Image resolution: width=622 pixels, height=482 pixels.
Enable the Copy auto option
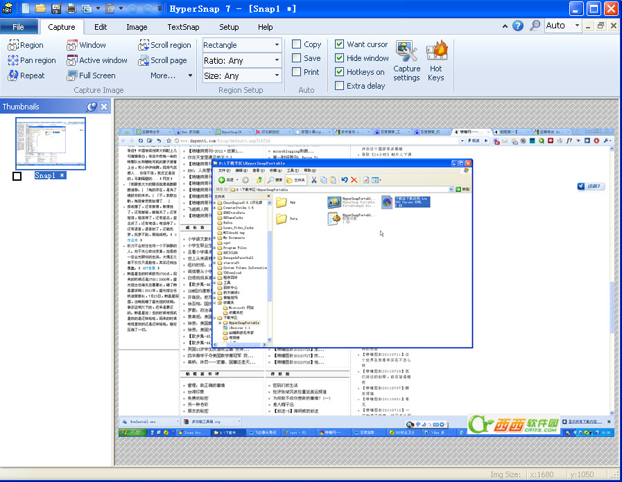click(x=297, y=44)
